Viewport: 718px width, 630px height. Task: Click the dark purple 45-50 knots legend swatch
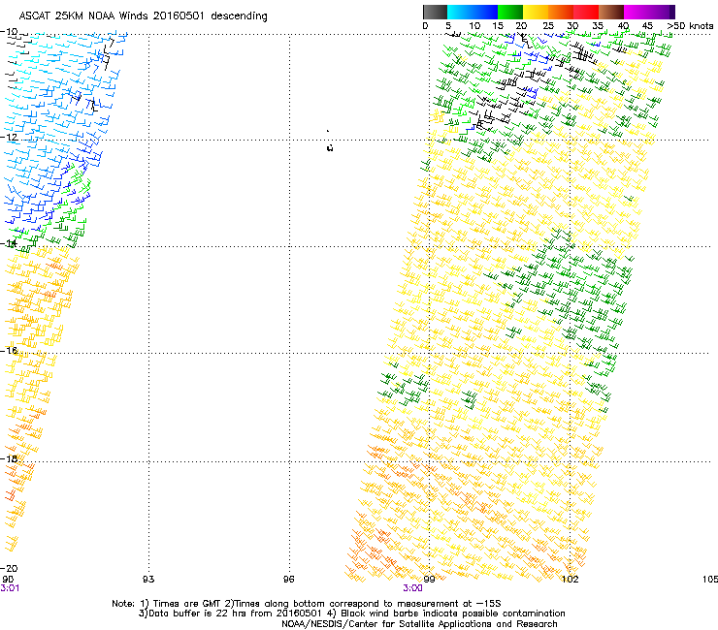click(x=662, y=12)
